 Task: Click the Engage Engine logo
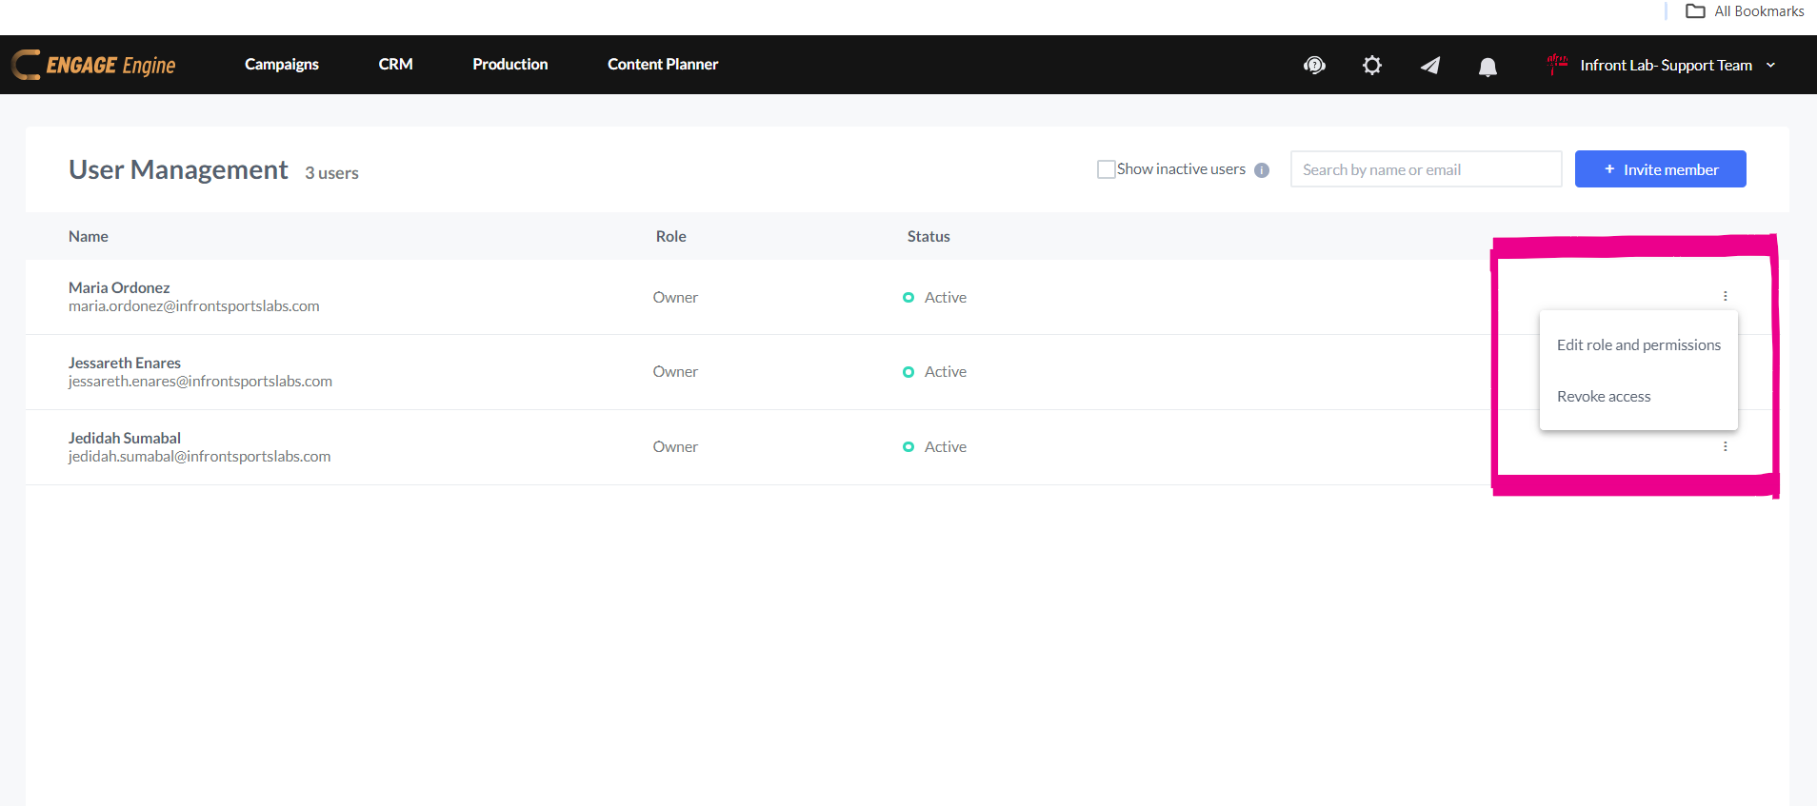coord(94,65)
